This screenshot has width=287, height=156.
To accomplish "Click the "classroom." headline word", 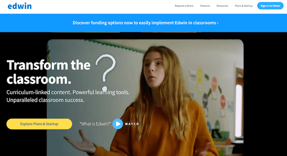I will [x=39, y=79].
